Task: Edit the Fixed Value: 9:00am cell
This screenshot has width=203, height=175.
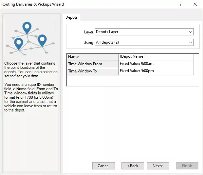Action: click(x=156, y=64)
